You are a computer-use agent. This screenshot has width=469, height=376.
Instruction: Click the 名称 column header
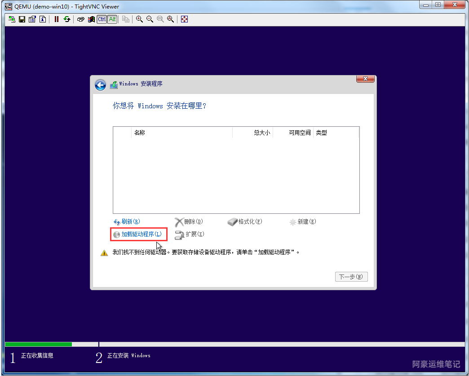click(182, 133)
